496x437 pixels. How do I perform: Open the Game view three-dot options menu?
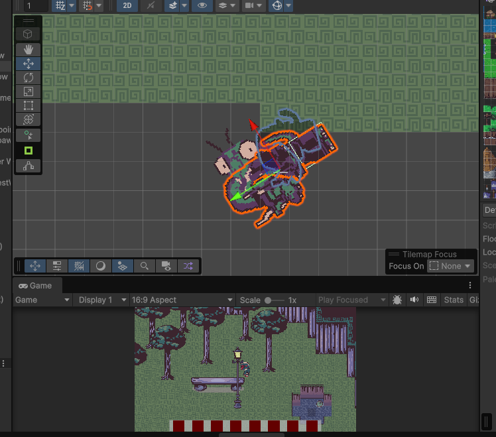coord(470,285)
